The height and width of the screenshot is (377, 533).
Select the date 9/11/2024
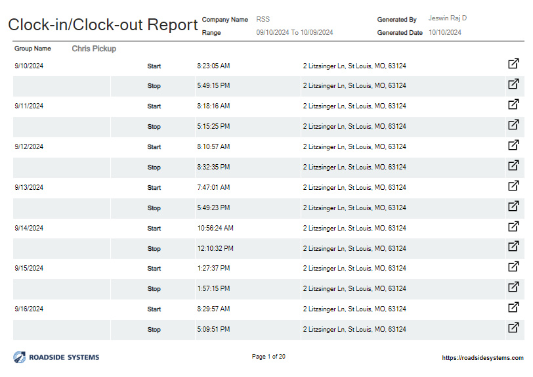point(29,106)
